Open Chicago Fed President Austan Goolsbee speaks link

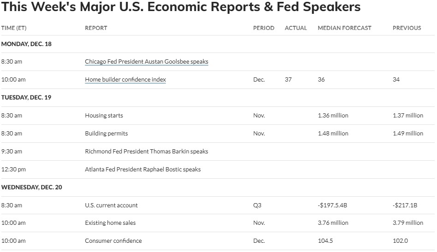147,62
